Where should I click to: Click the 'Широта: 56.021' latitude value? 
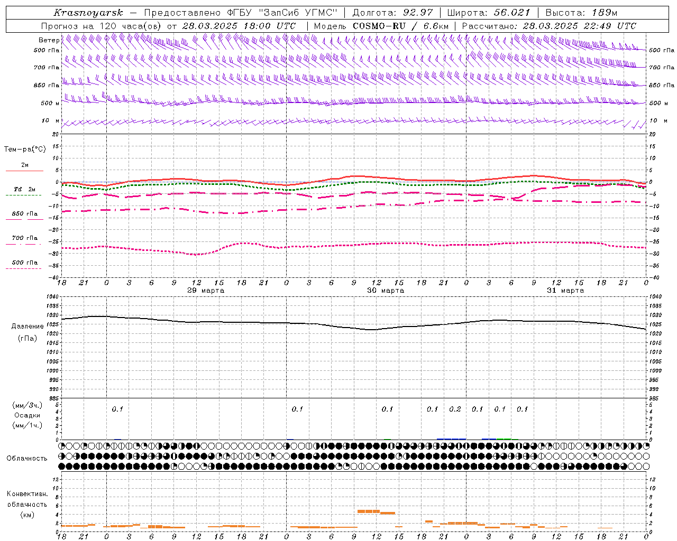coord(489,13)
